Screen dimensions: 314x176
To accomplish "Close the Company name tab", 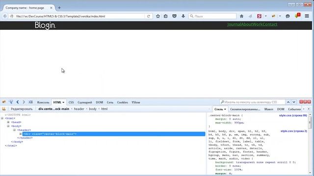I will [x=51, y=8].
